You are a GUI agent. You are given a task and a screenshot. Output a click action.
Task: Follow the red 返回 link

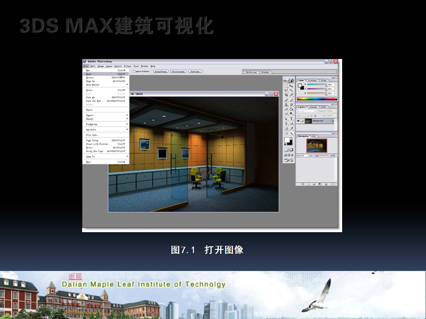coord(75,276)
